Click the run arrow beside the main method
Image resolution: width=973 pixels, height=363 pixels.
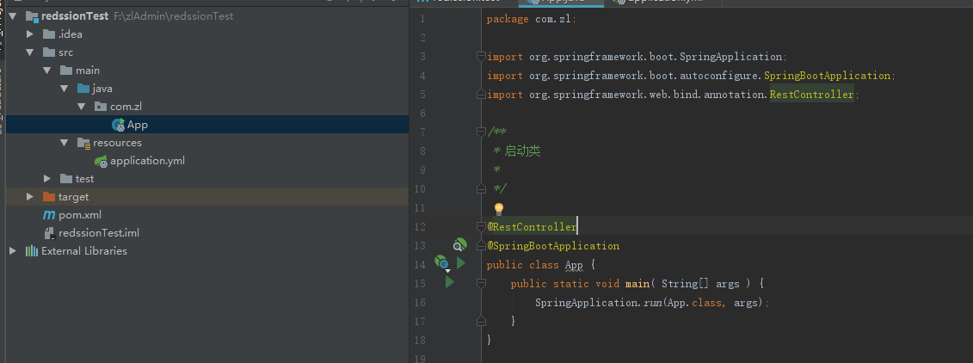tap(449, 281)
